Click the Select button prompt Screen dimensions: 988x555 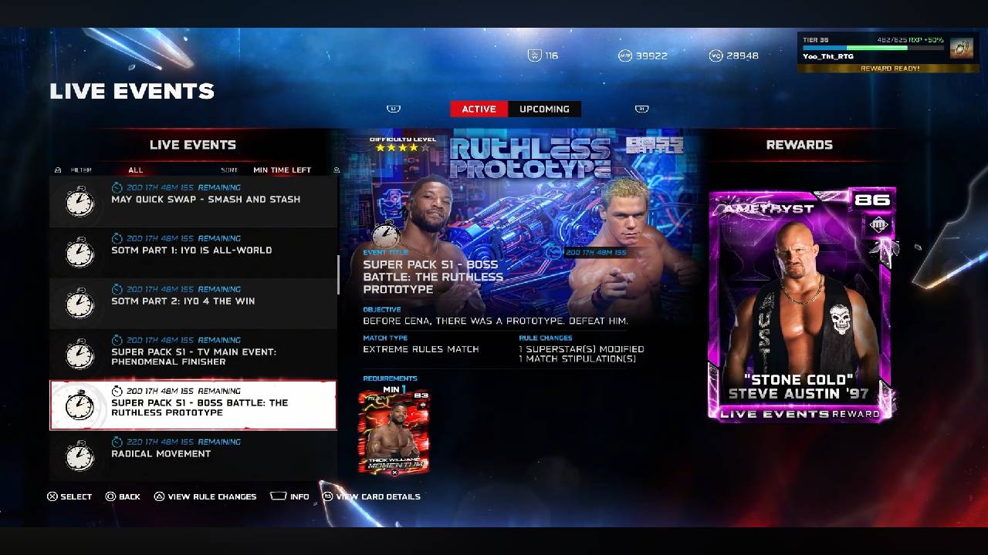69,496
